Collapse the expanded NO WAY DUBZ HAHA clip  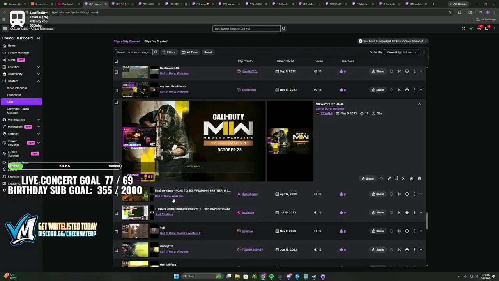point(419,104)
